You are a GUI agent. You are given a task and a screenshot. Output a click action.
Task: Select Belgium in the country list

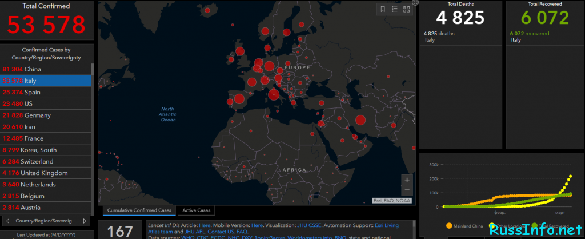(x=46, y=196)
